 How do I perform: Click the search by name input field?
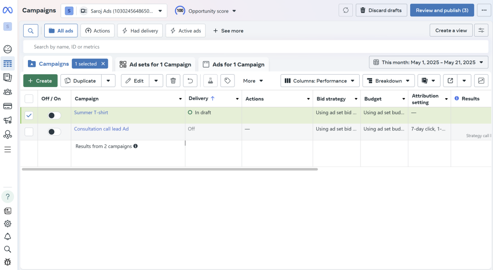click(193, 47)
